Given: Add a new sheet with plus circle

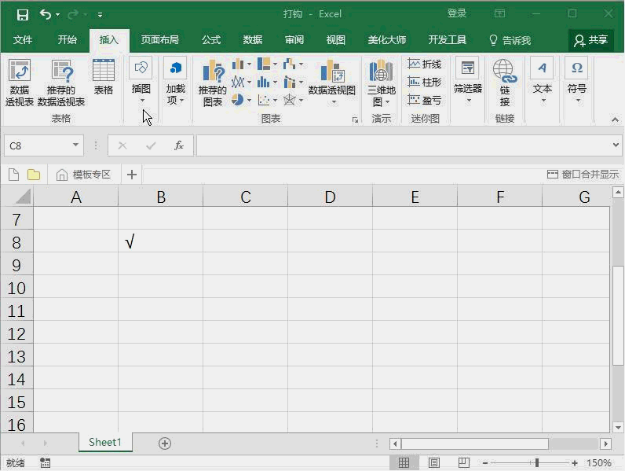Looking at the screenshot, I should pyautogui.click(x=165, y=443).
